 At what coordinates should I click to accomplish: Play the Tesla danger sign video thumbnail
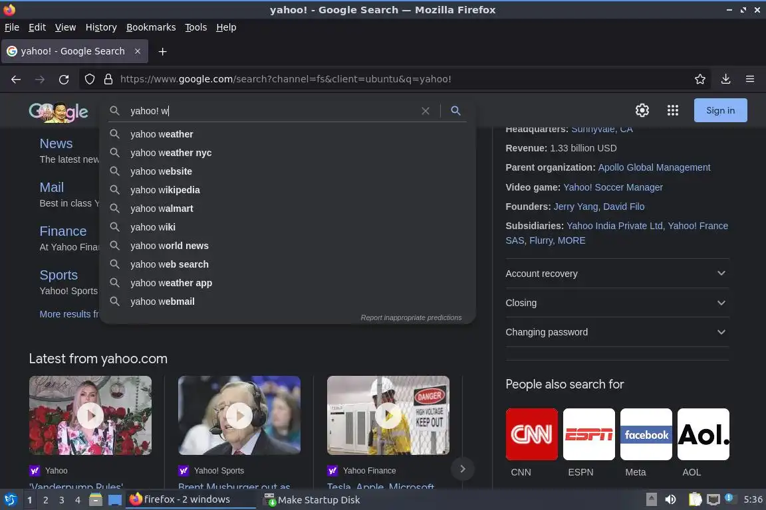(388, 415)
